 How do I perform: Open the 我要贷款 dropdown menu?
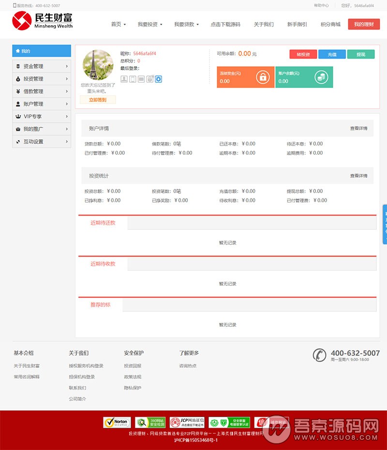[187, 24]
